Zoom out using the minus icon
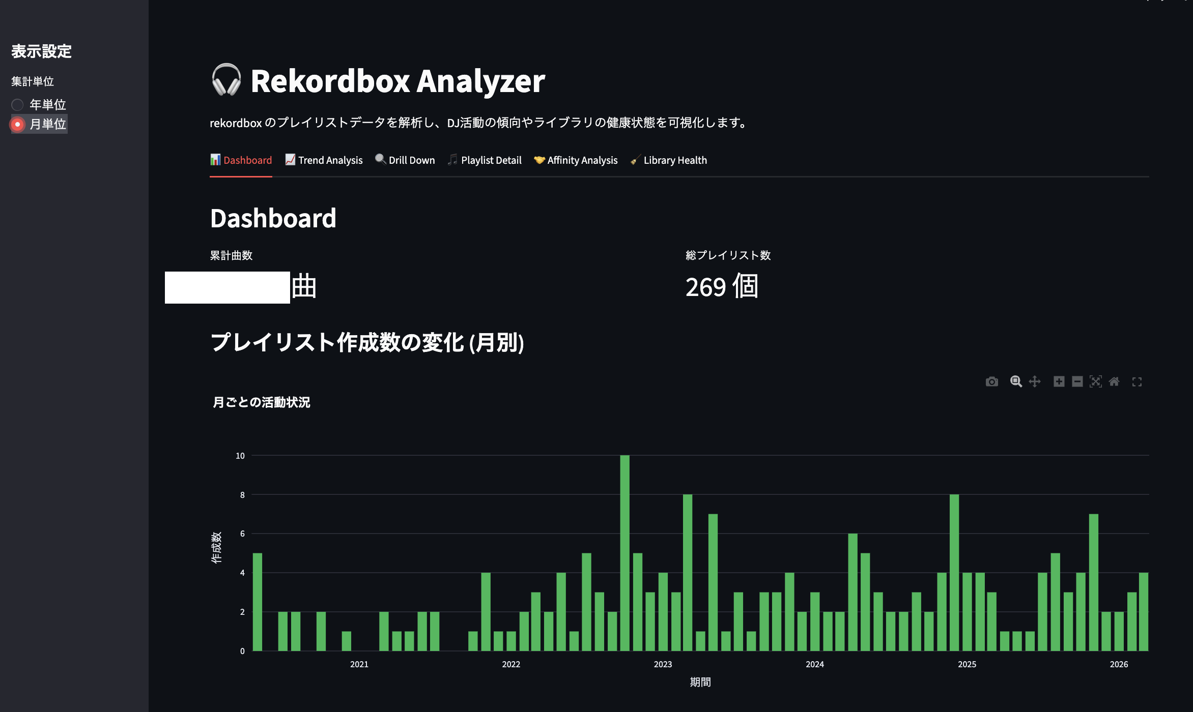Viewport: 1193px width, 712px height. click(x=1077, y=382)
